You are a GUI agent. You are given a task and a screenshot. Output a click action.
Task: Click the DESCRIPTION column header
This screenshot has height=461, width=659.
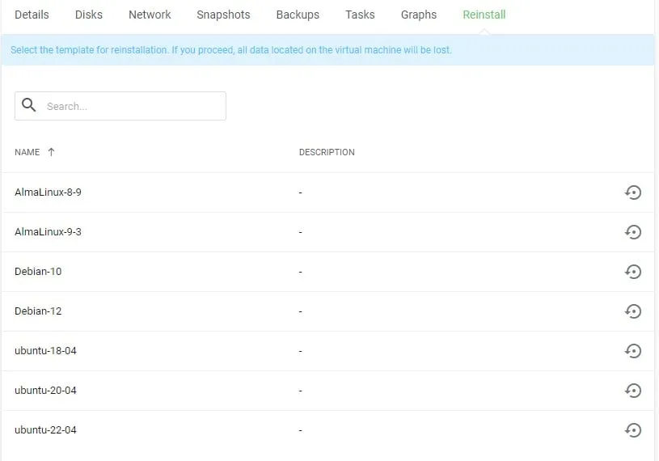tap(327, 152)
